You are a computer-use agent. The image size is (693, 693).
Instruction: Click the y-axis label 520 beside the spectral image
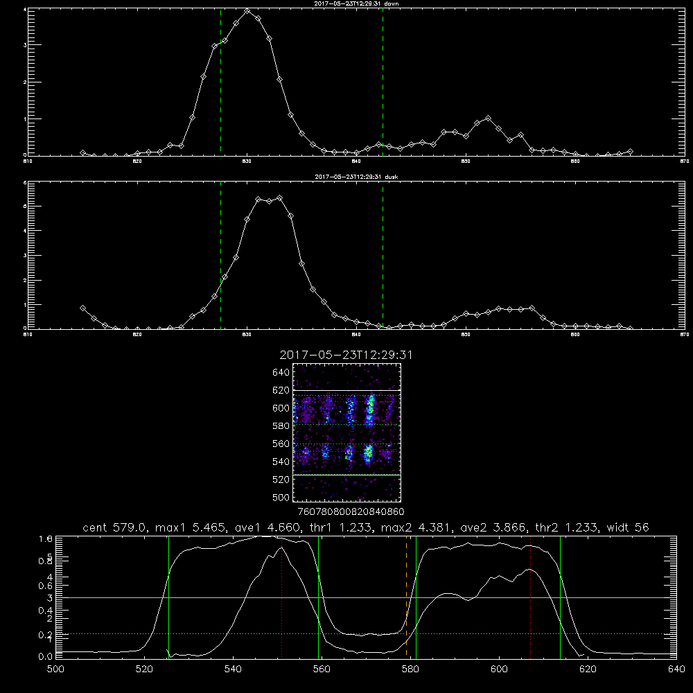(281, 480)
